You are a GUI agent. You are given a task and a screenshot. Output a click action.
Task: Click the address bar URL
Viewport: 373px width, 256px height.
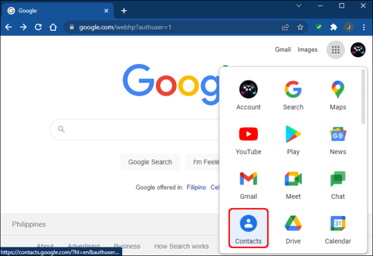(x=125, y=27)
